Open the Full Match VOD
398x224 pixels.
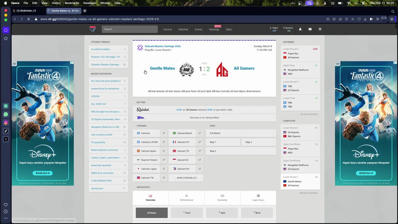point(241,133)
